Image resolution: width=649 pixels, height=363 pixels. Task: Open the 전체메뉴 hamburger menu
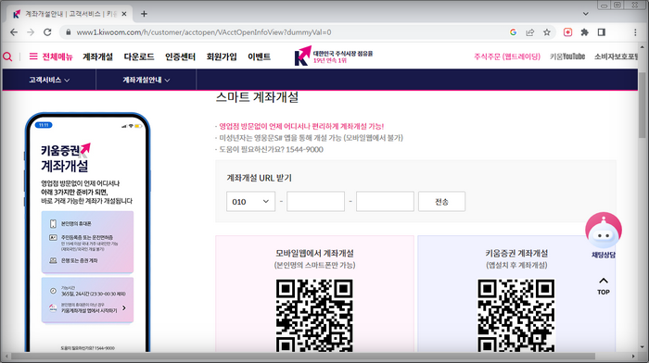(51, 56)
